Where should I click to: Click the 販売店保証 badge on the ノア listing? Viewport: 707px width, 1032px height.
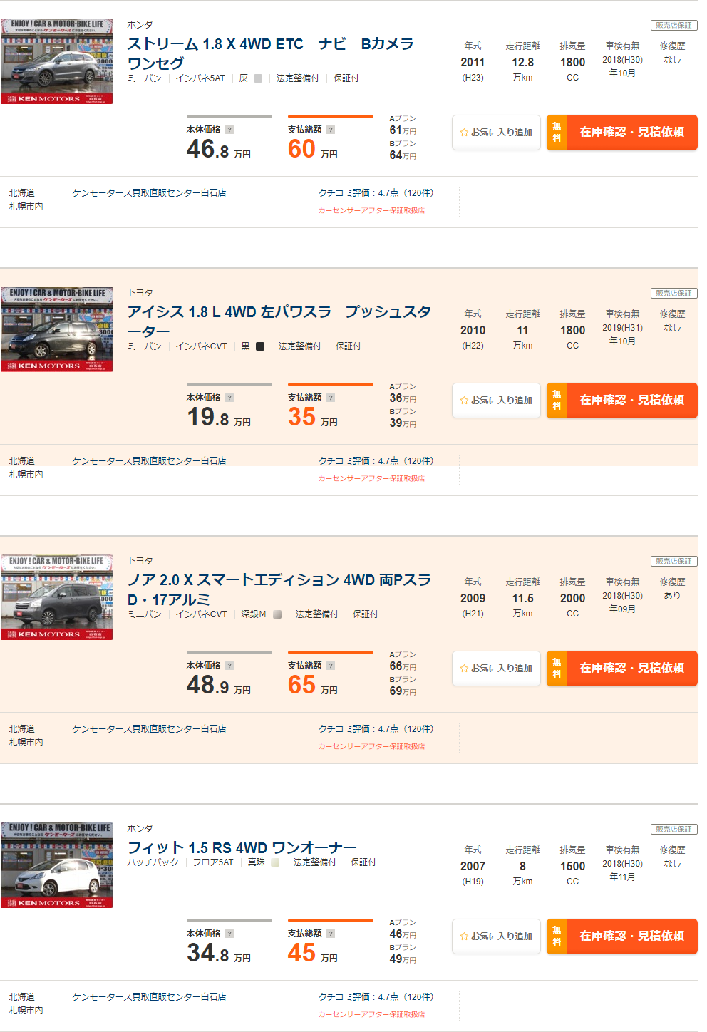[673, 561]
